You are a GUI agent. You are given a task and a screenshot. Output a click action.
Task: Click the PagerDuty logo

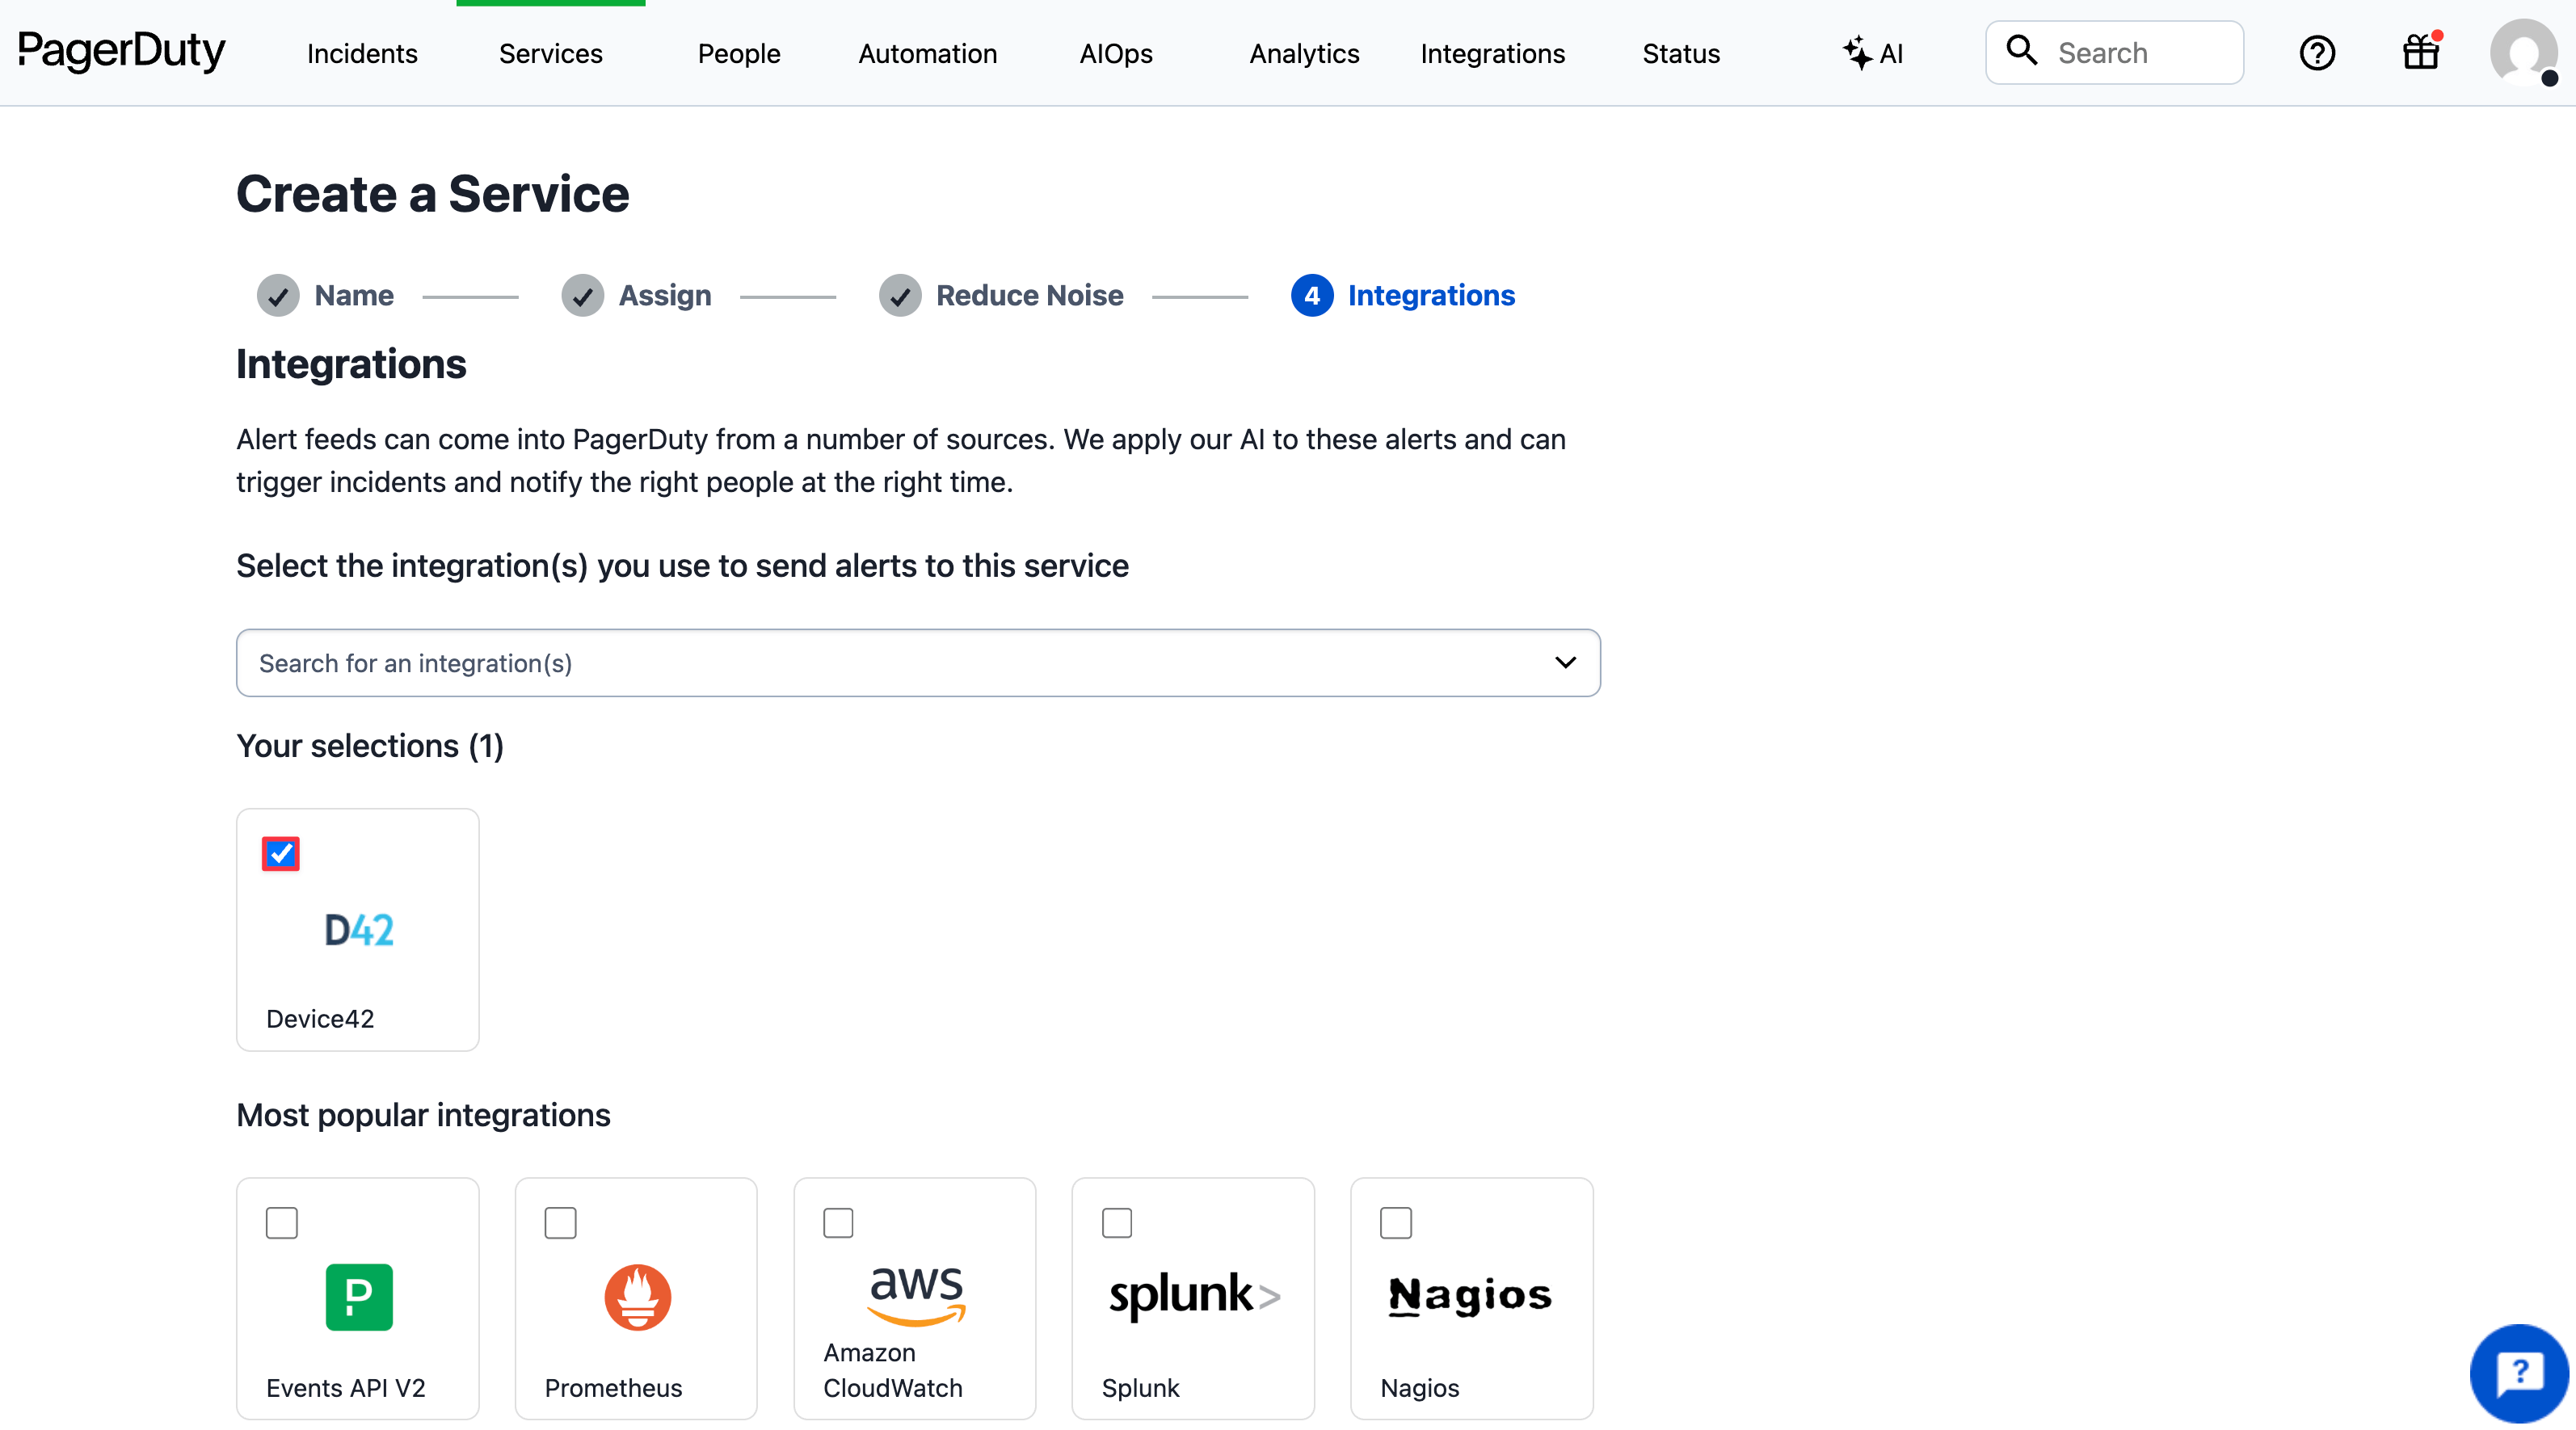[x=120, y=52]
